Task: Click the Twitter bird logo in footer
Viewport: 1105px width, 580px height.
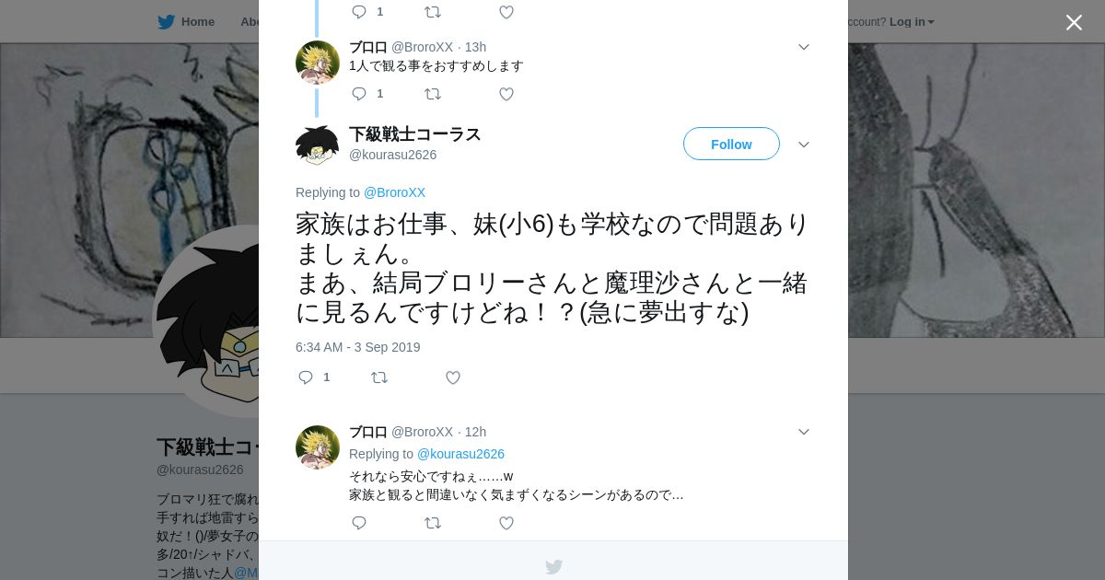Action: click(553, 567)
